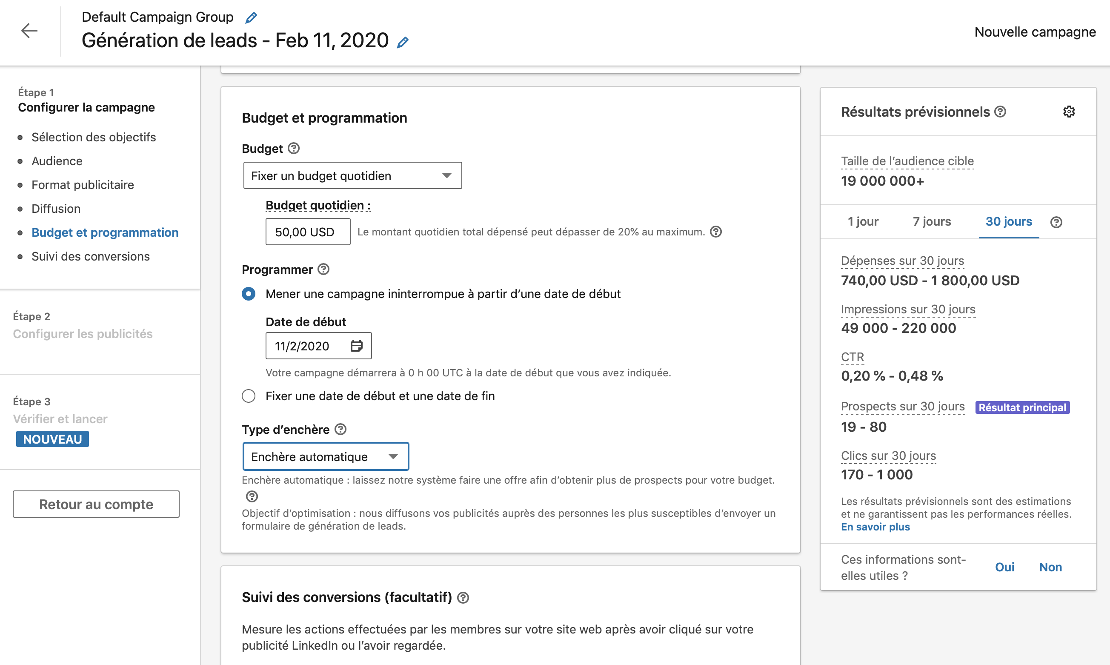Go to Diffusion section

click(x=56, y=209)
